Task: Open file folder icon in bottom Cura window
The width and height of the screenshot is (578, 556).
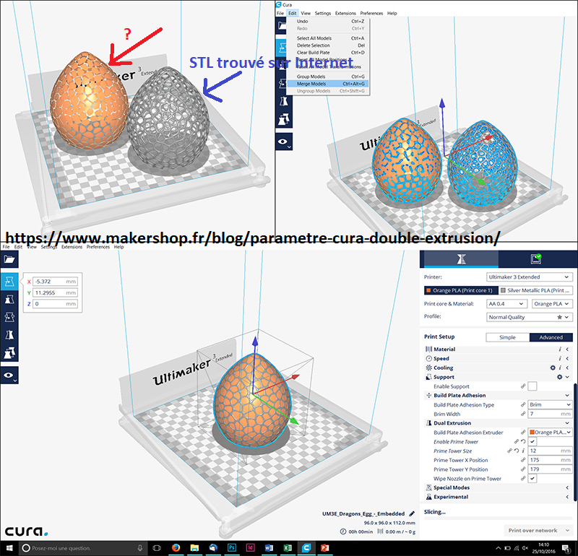Action: pos(9,259)
